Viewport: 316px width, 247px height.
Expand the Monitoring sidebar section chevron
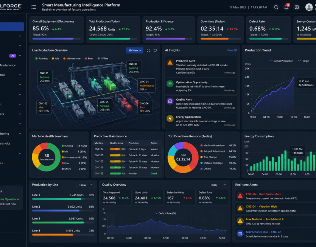pos(20,134)
